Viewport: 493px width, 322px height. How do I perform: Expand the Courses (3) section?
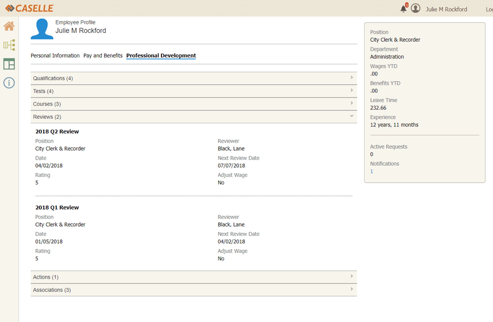[x=193, y=104]
